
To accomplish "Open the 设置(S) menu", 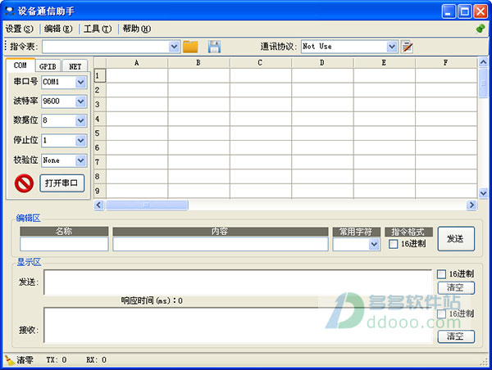I will pos(20,29).
